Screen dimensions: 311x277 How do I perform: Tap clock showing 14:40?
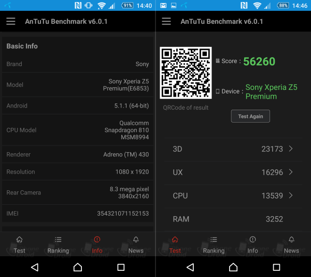click(x=144, y=6)
